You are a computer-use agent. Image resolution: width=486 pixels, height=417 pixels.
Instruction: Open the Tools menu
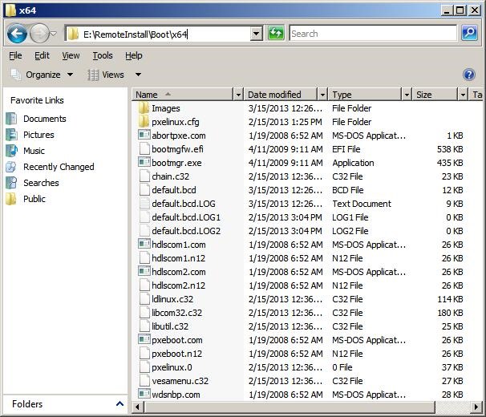[x=103, y=55]
